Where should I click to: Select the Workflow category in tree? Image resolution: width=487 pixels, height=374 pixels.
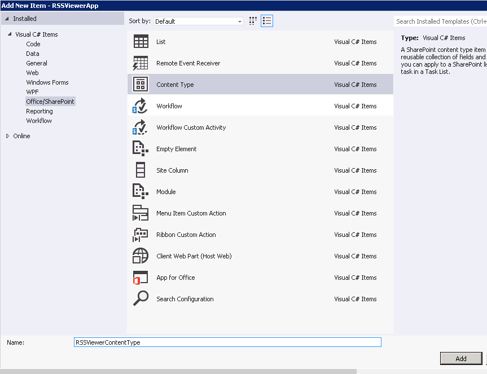39,121
